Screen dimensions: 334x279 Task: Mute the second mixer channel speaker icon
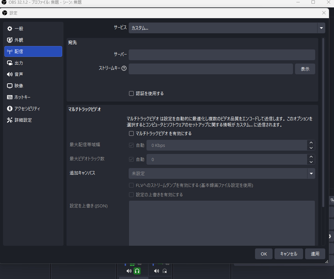tap(157, 271)
